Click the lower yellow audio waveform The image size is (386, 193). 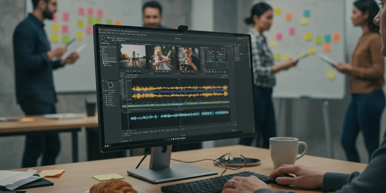coord(180,95)
